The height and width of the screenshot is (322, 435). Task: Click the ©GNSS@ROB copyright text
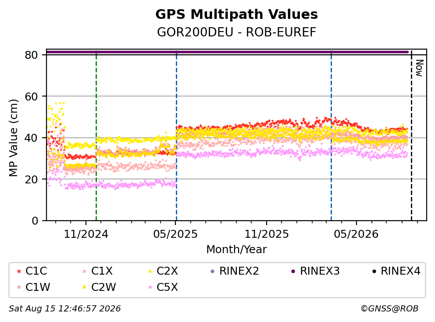click(389, 308)
